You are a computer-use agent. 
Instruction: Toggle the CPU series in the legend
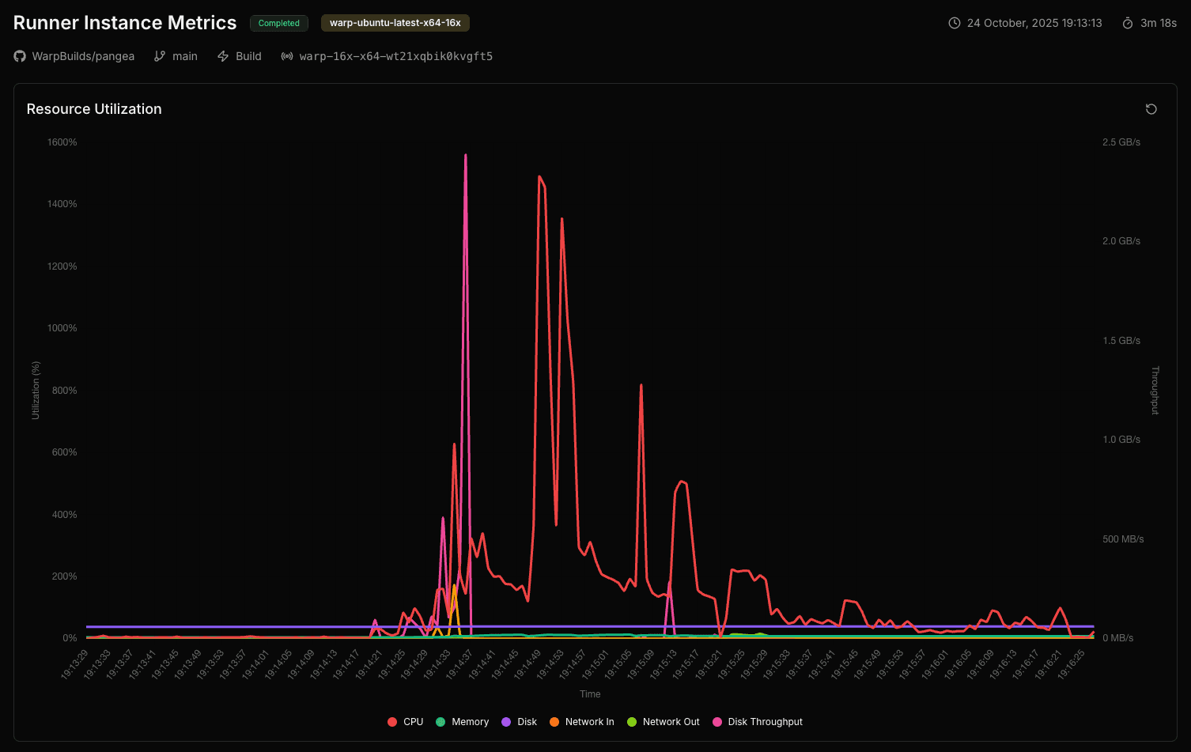tap(405, 721)
